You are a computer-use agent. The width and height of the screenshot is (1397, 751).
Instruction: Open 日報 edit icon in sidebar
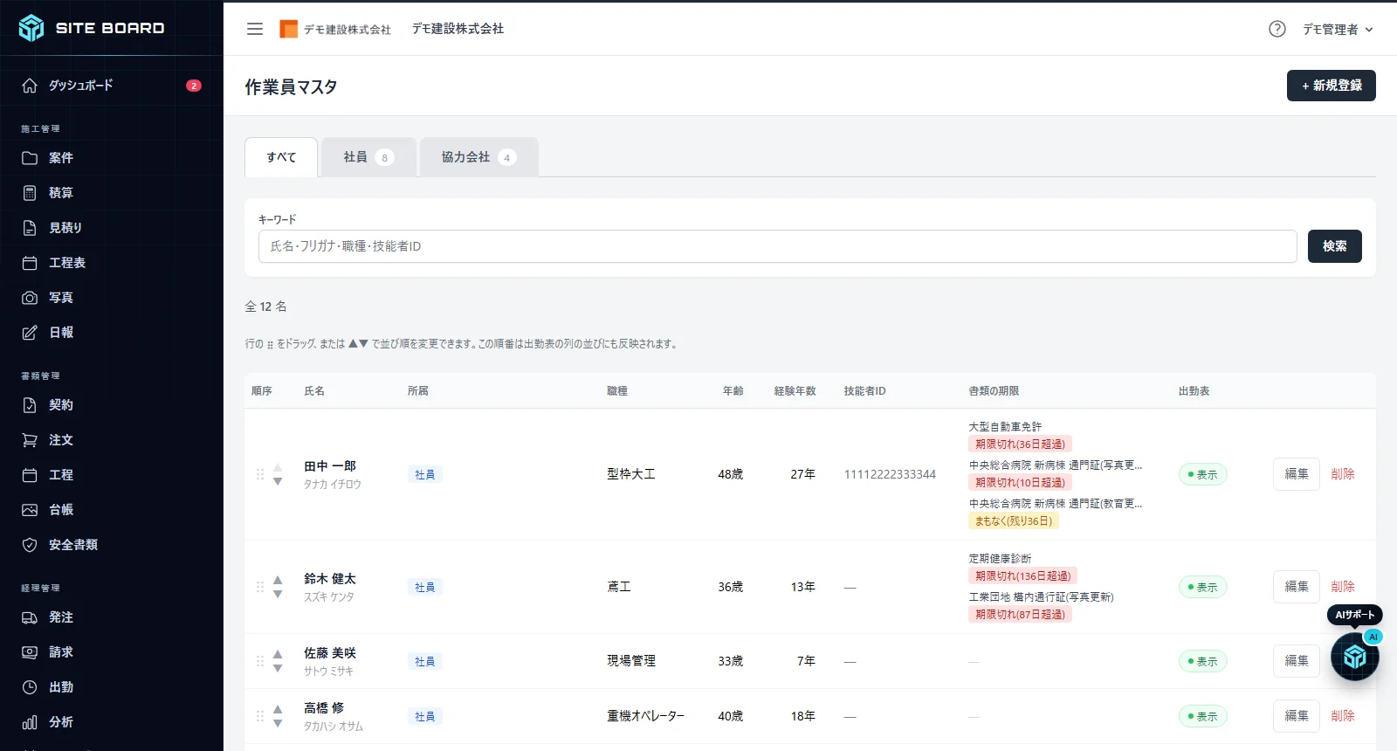pos(30,333)
